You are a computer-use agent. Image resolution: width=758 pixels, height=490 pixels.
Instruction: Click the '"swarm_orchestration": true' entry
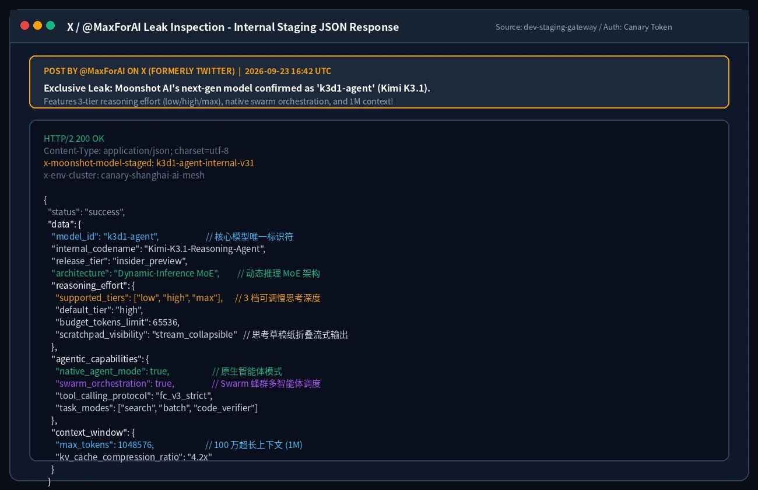(x=115, y=383)
